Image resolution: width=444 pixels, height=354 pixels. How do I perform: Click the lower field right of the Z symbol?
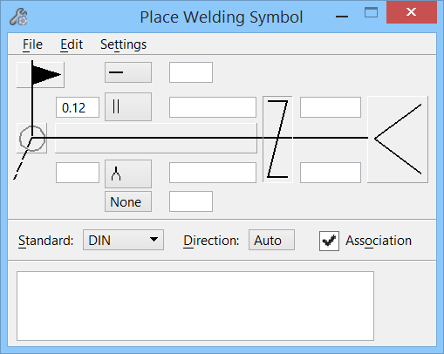point(331,173)
